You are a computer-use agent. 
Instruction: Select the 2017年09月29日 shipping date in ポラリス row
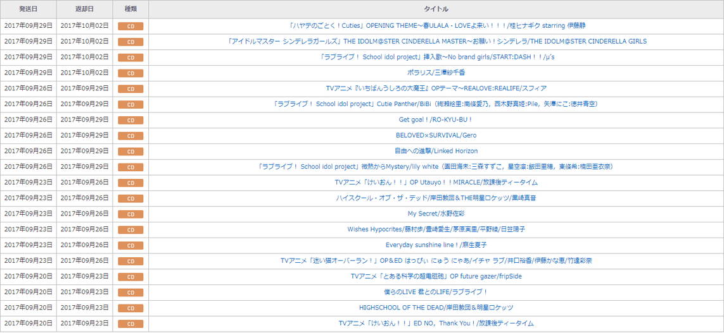pyautogui.click(x=28, y=73)
